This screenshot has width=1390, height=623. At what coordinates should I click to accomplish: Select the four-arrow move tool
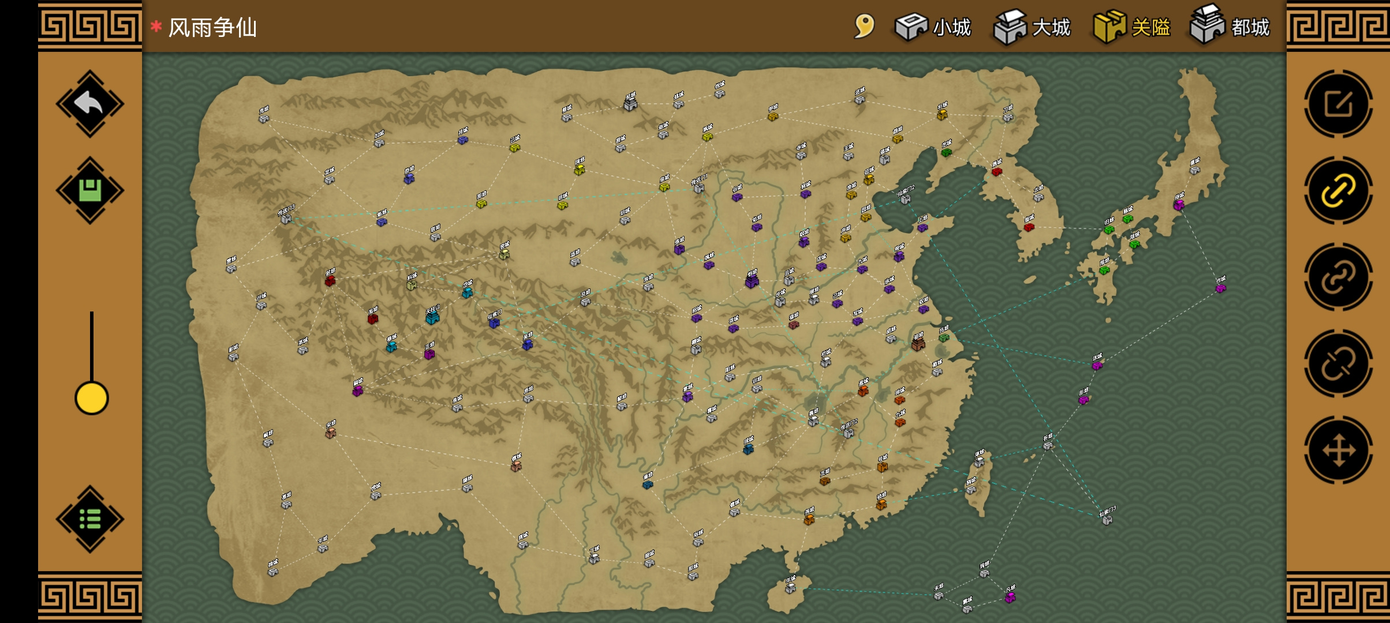1339,451
